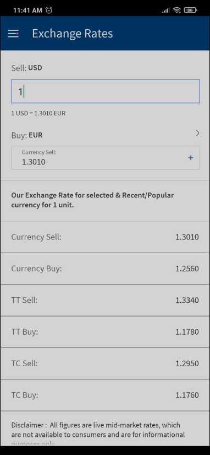Select the TT Sell rate row
This screenshot has width=210, height=455.
[105, 301]
